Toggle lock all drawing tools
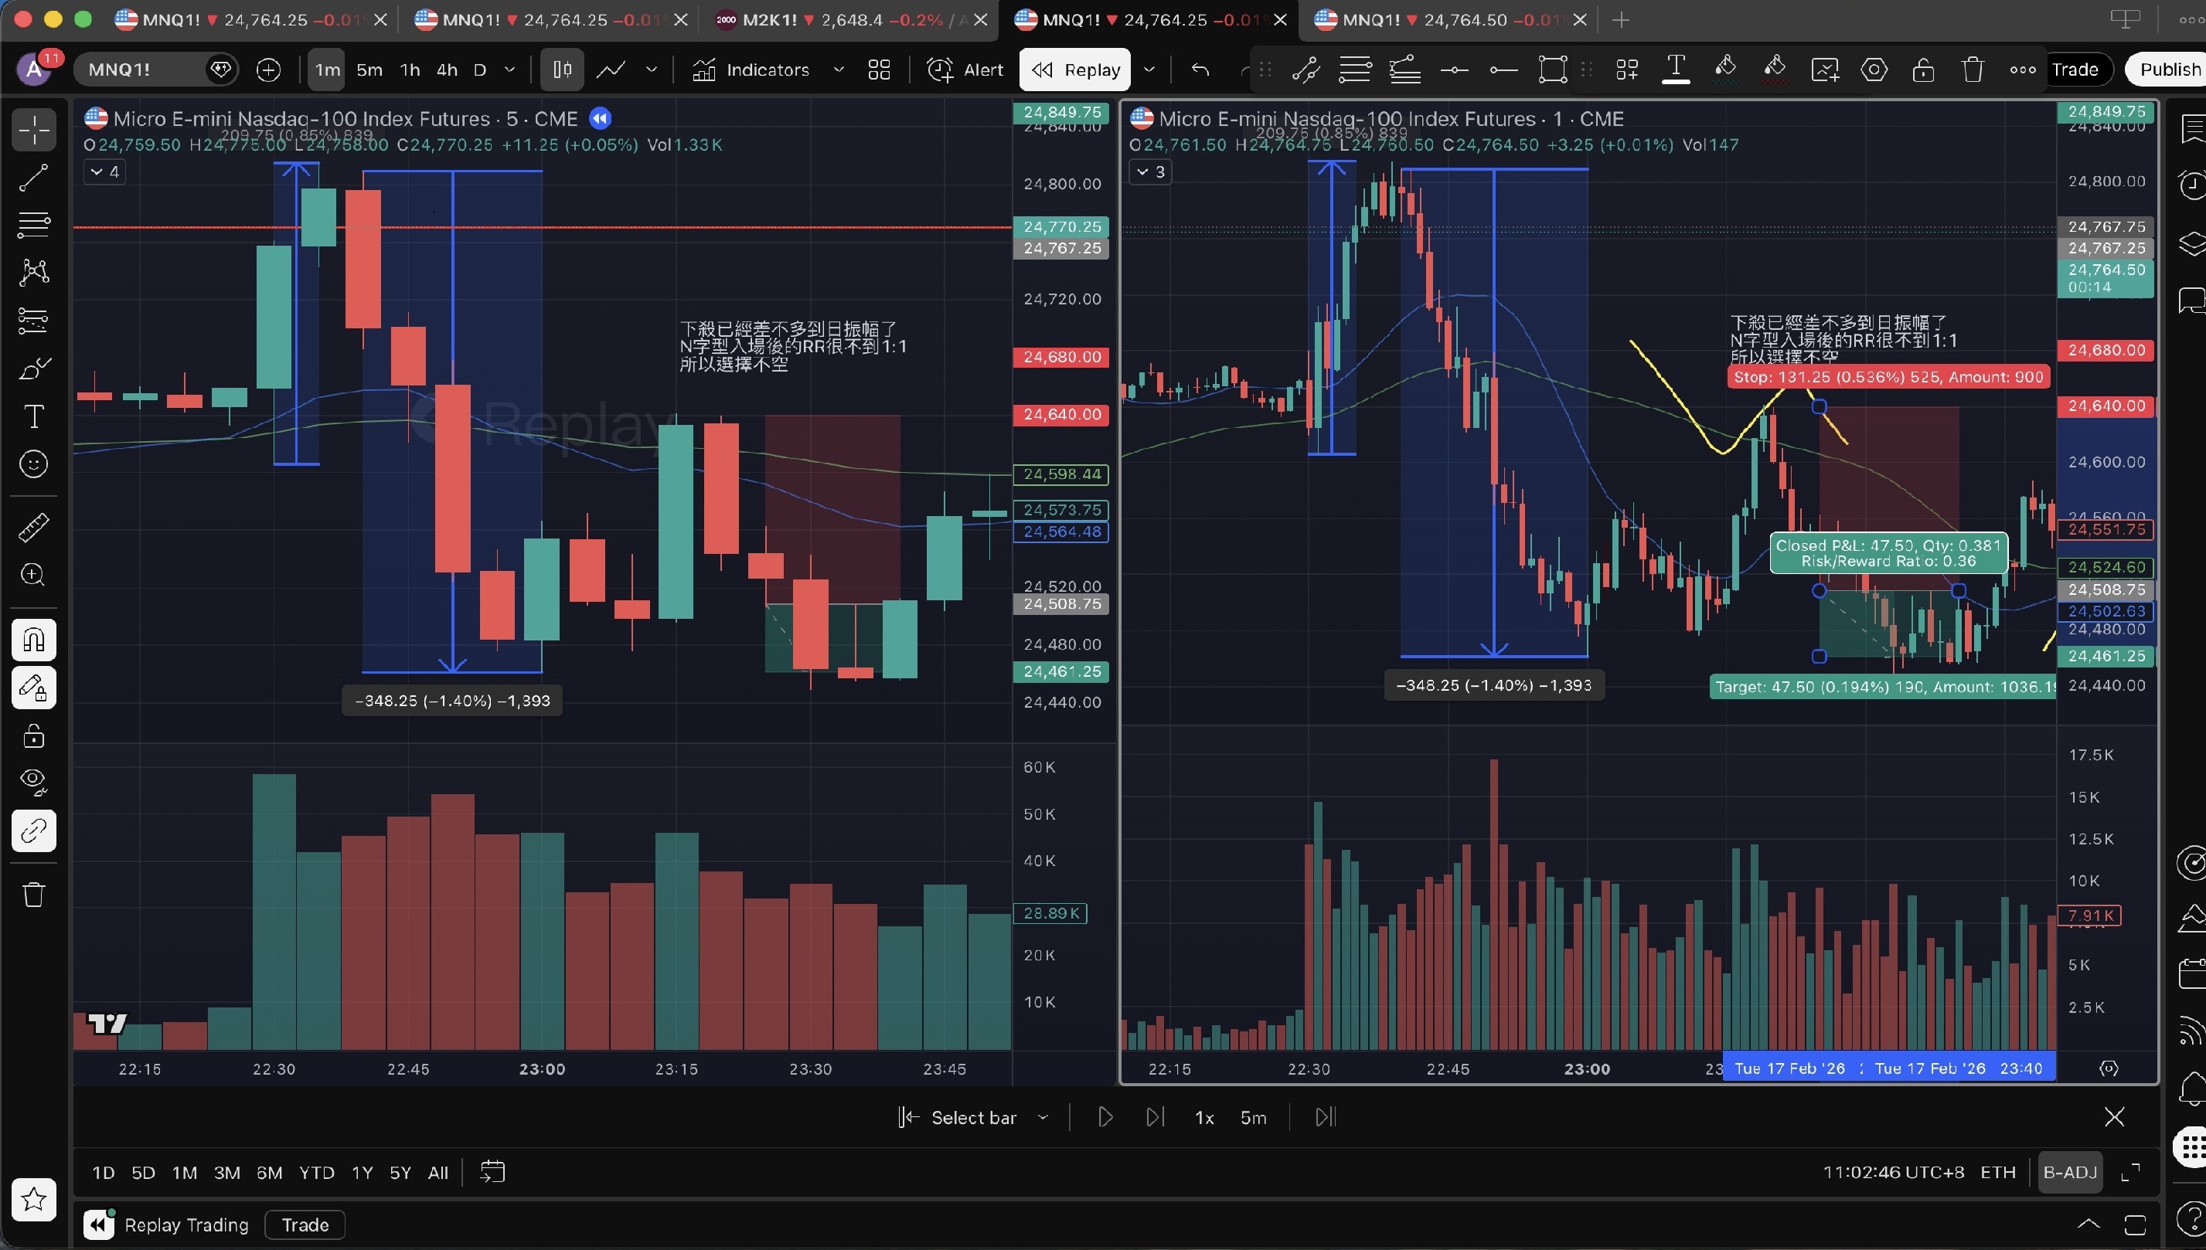This screenshot has height=1250, width=2206. tap(33, 735)
